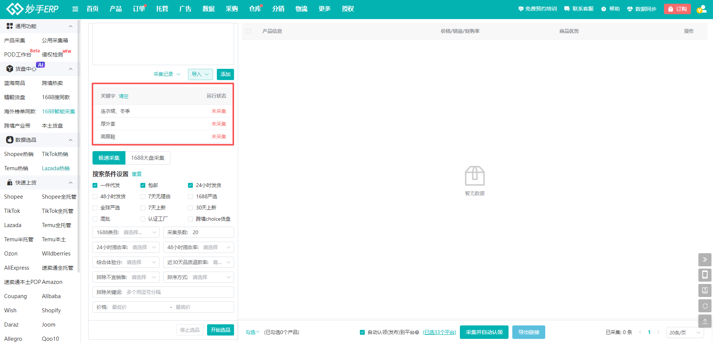Open the 物流 top menu

pos(301,9)
